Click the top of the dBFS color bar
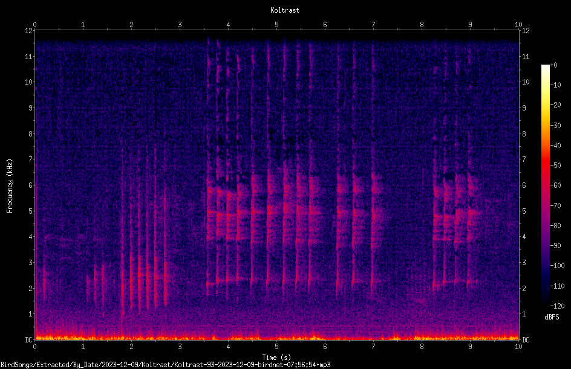Screen dimensions: 571x369 coord(545,66)
